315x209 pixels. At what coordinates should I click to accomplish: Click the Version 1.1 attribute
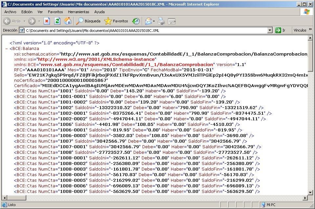click(x=231, y=64)
